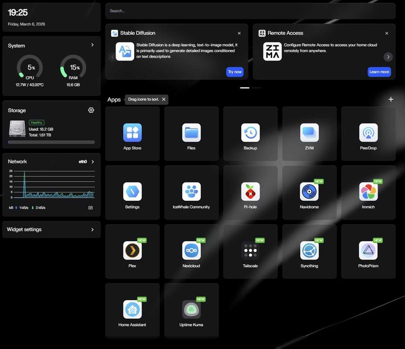Viewport: 405px width, 349px height.
Task: Expand the System widget chevron
Action: click(x=92, y=45)
